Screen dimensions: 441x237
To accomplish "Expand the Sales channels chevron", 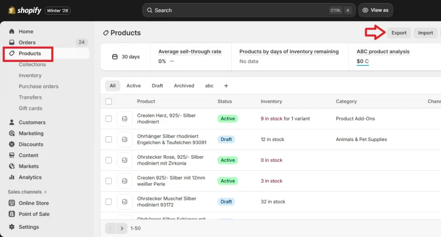I will (x=45, y=192).
